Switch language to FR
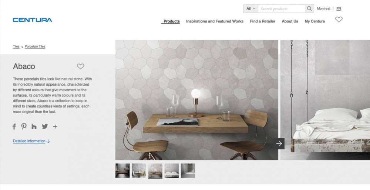The width and height of the screenshot is (370, 190). coord(339,8)
